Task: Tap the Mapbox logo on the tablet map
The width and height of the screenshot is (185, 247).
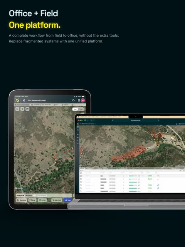Action: click(x=19, y=188)
